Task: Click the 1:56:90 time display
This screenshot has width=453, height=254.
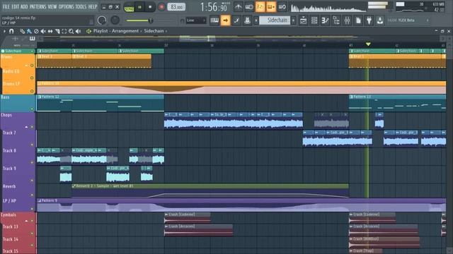Action: [x=214, y=7]
